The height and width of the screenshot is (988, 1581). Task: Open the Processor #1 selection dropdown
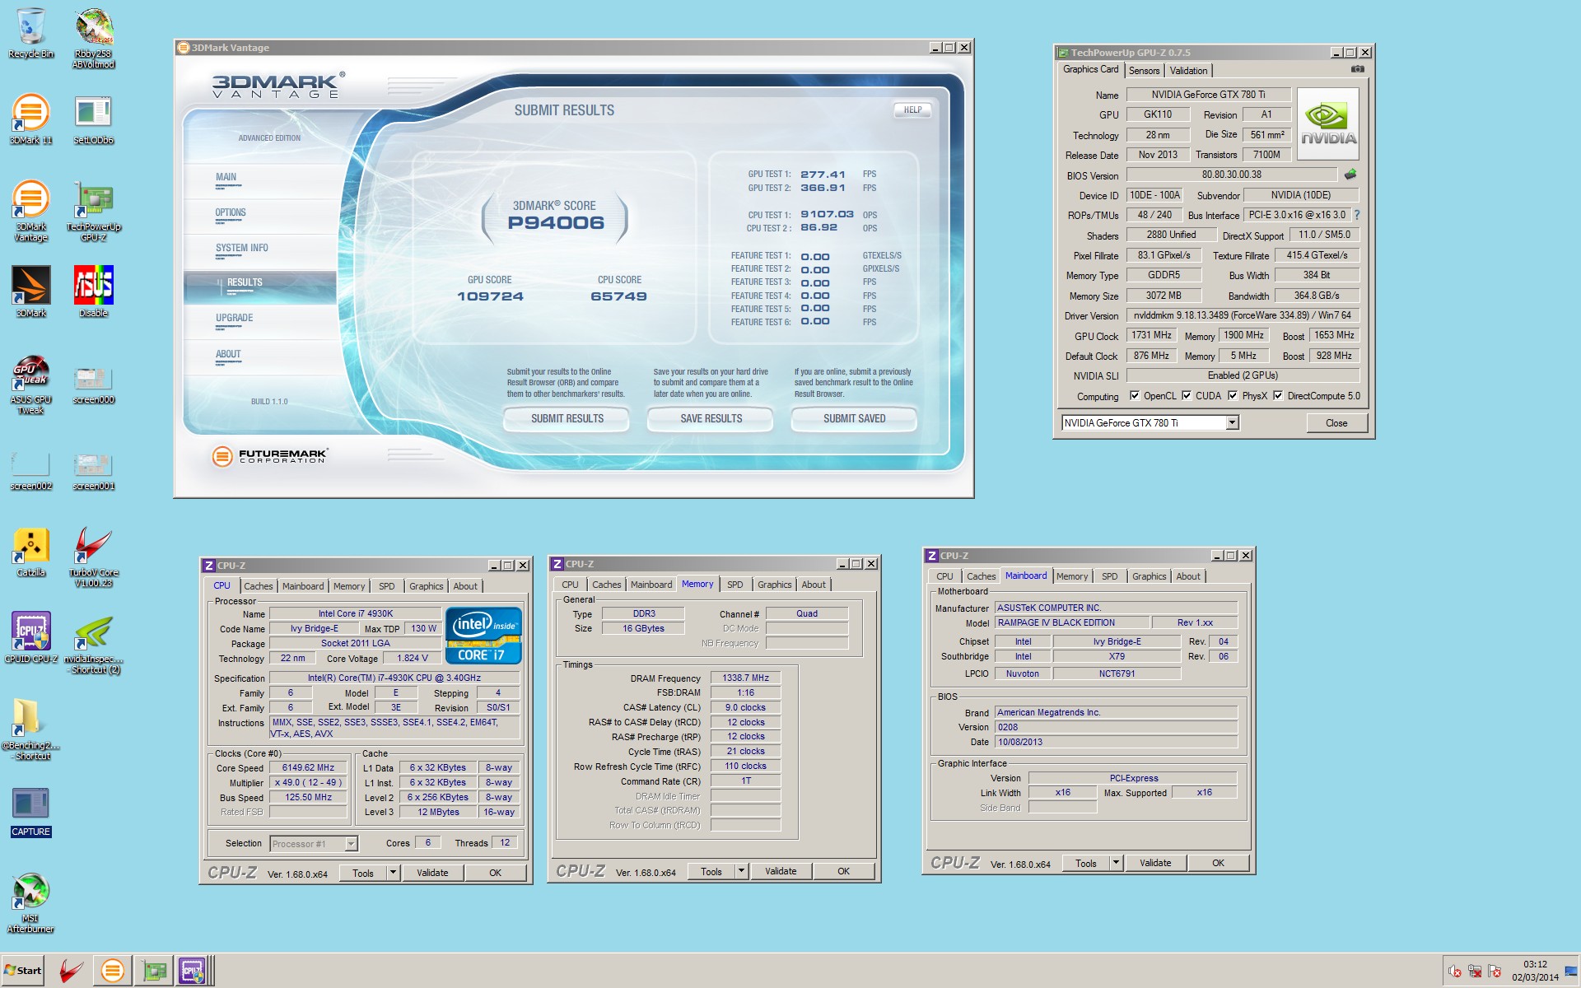click(x=352, y=843)
